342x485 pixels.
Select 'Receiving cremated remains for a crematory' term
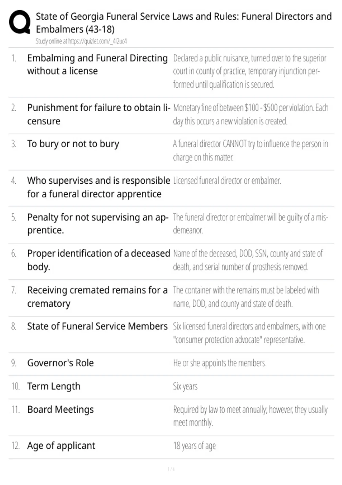click(x=97, y=297)
